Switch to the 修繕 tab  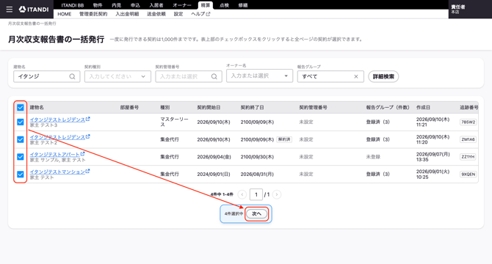coord(243,5)
